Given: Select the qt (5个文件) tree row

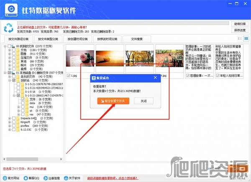Looking at the screenshot, I should (38, 110).
